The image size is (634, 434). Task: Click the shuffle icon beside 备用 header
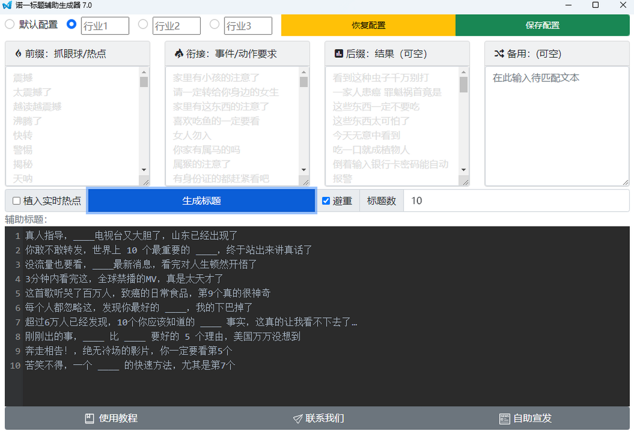coord(499,53)
